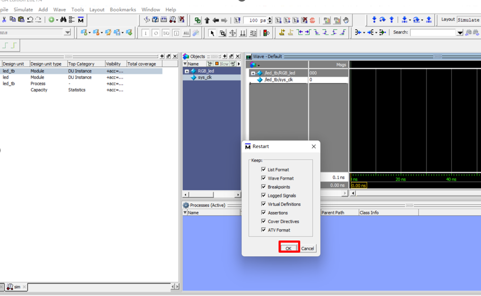
Task: Click the question-mark help icon
Action: [155, 20]
